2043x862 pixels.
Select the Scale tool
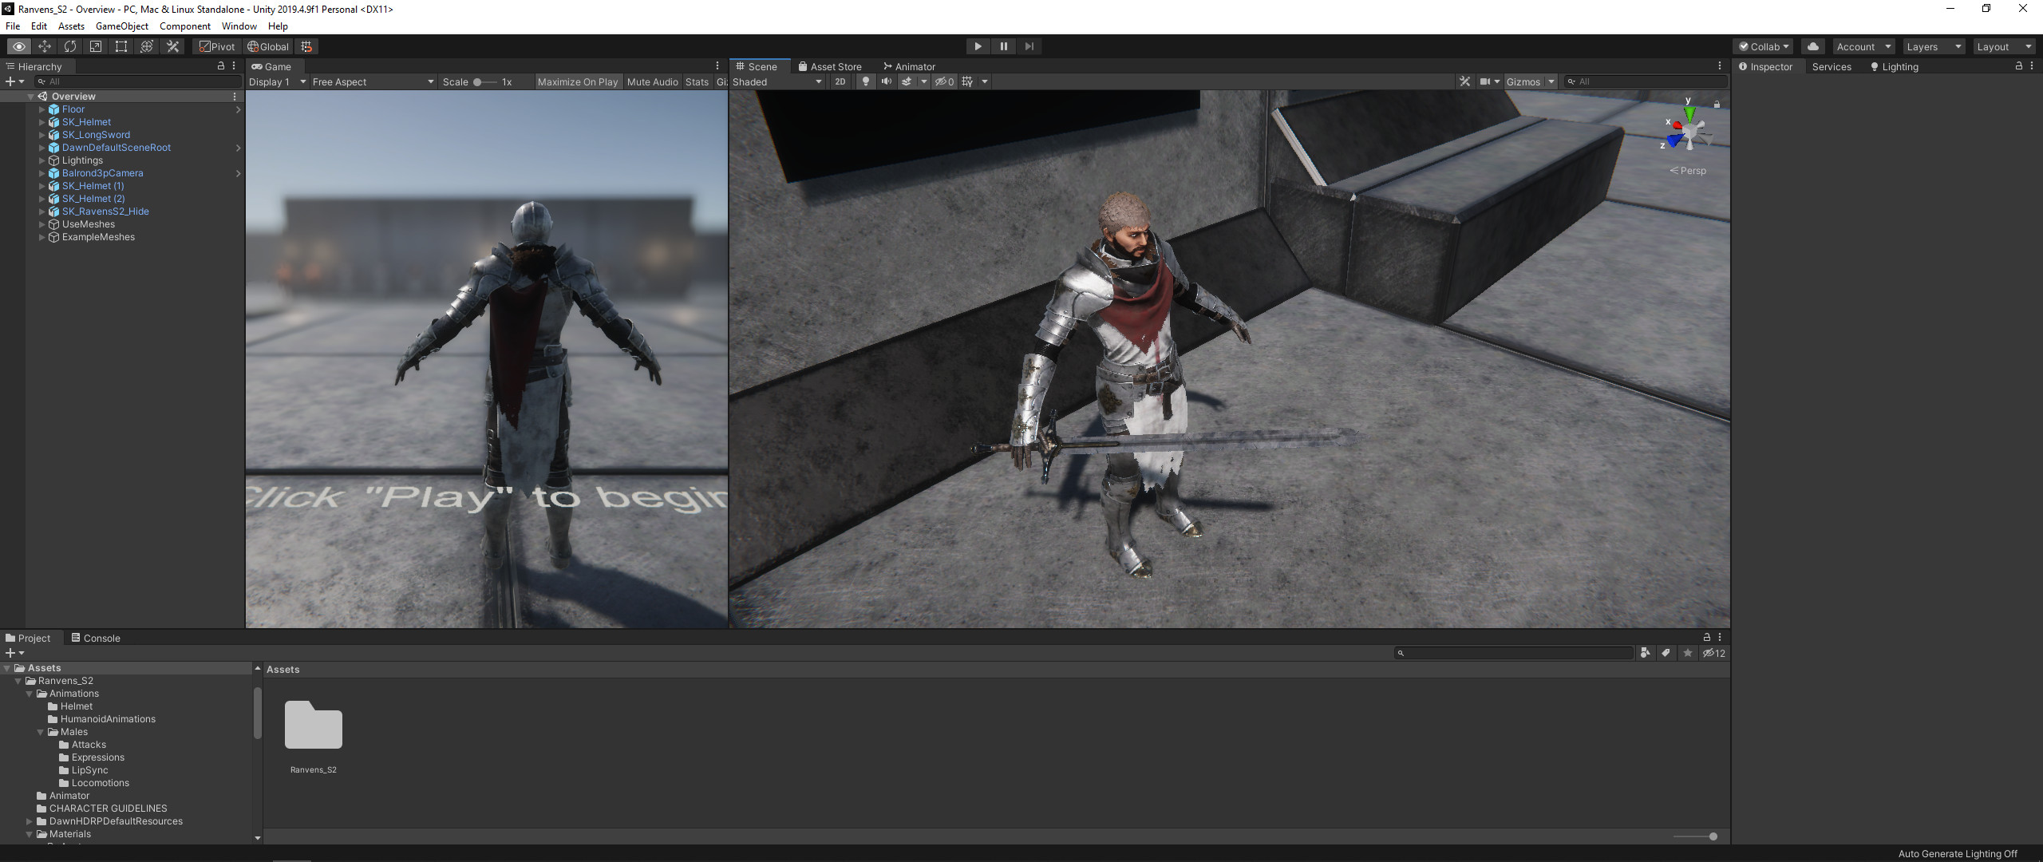(96, 46)
